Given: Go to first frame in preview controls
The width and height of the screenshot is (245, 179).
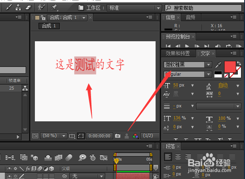Looking at the screenshot, I should [168, 46].
